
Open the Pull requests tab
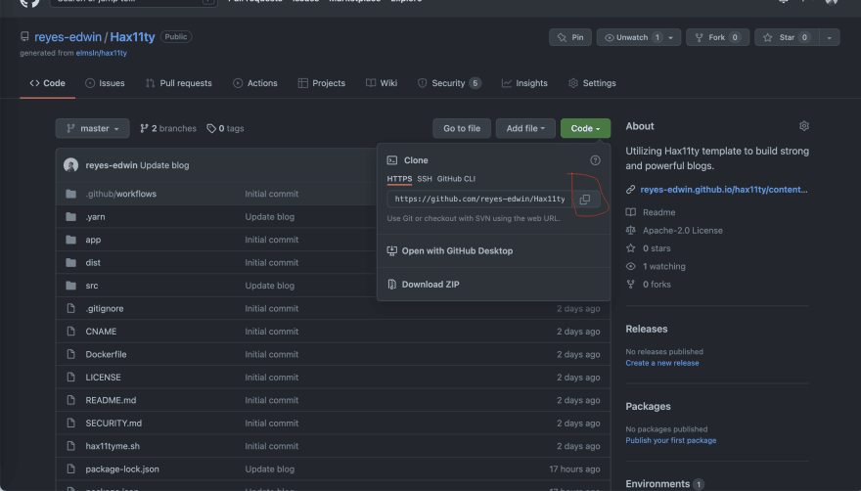[178, 83]
